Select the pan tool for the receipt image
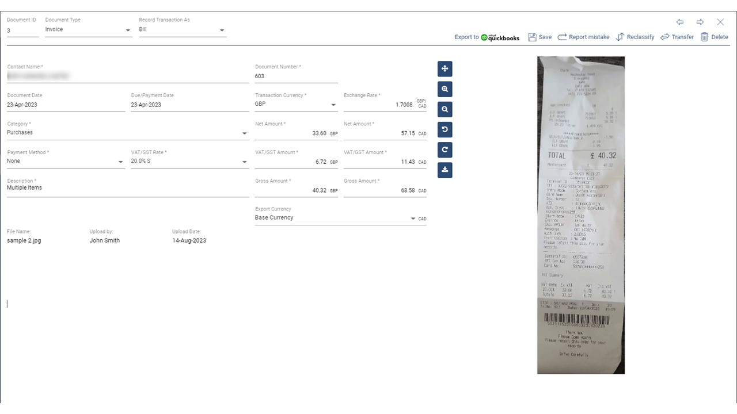737x414 pixels. (x=445, y=68)
